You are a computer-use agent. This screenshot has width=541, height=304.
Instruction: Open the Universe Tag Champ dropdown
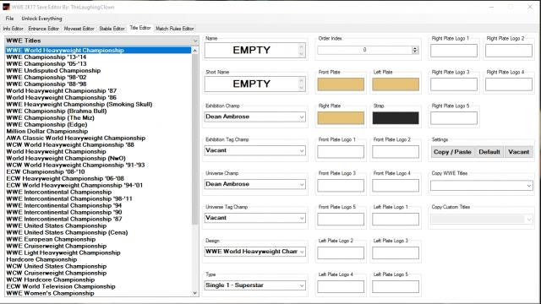[x=255, y=218]
